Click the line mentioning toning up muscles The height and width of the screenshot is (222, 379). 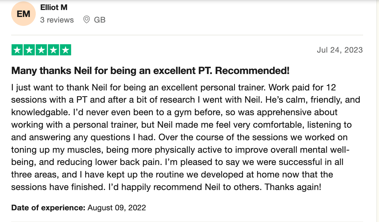(180, 149)
